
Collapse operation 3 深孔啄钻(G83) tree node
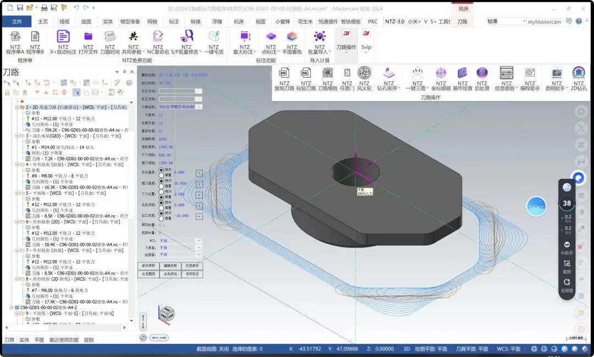coord(17,136)
